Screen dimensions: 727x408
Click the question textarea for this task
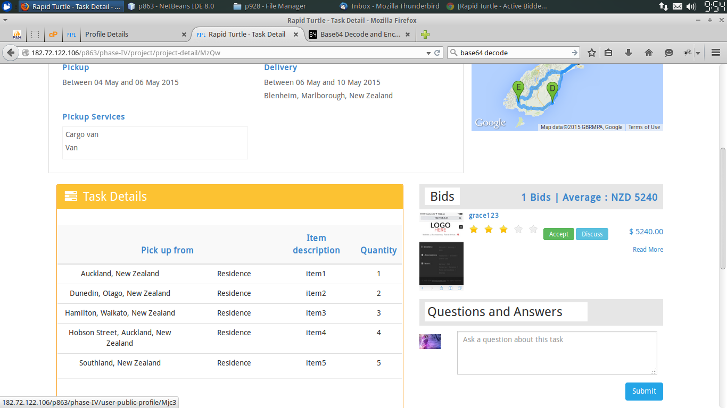tap(557, 352)
